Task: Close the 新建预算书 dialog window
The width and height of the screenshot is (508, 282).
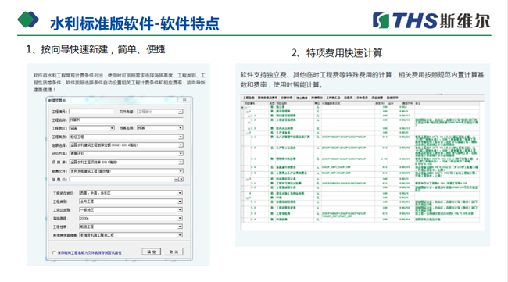Action: tap(184, 100)
